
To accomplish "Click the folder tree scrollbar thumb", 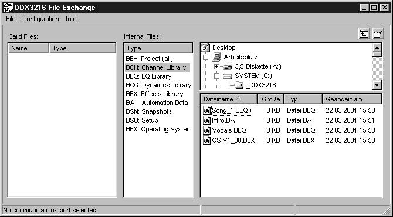I will point(377,55).
